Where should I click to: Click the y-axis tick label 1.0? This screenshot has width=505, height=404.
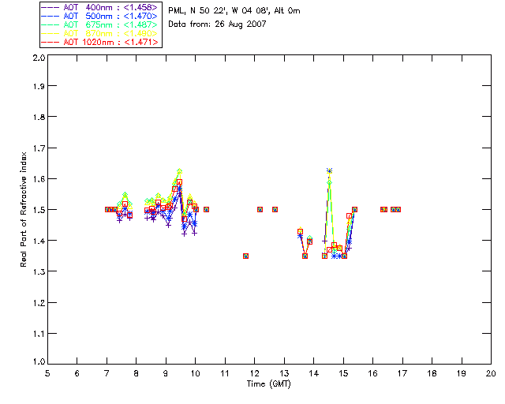39,362
